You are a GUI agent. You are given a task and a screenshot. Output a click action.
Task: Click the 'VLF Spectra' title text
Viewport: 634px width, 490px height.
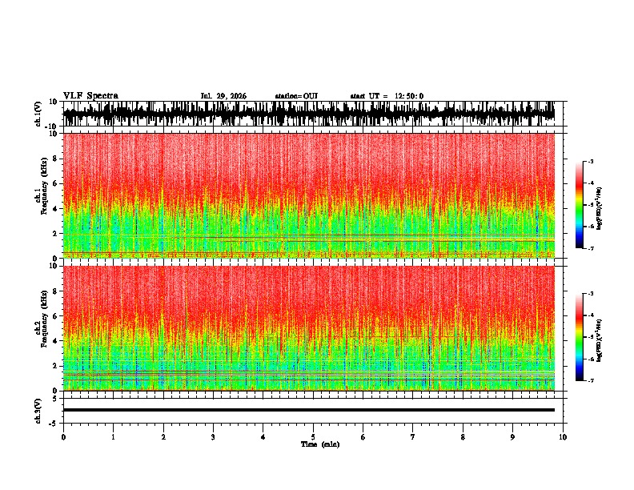click(90, 96)
